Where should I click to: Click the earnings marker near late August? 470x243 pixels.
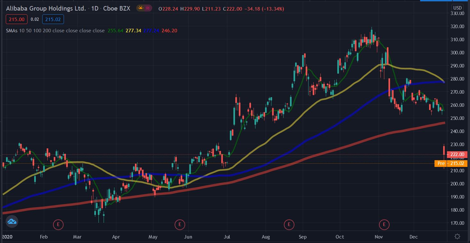(x=289, y=225)
